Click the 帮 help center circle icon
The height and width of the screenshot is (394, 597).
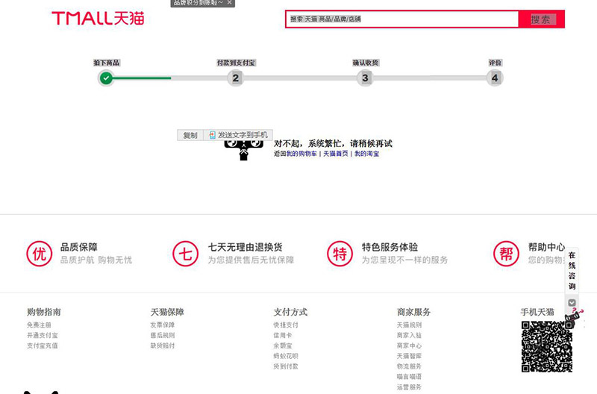[x=507, y=254]
